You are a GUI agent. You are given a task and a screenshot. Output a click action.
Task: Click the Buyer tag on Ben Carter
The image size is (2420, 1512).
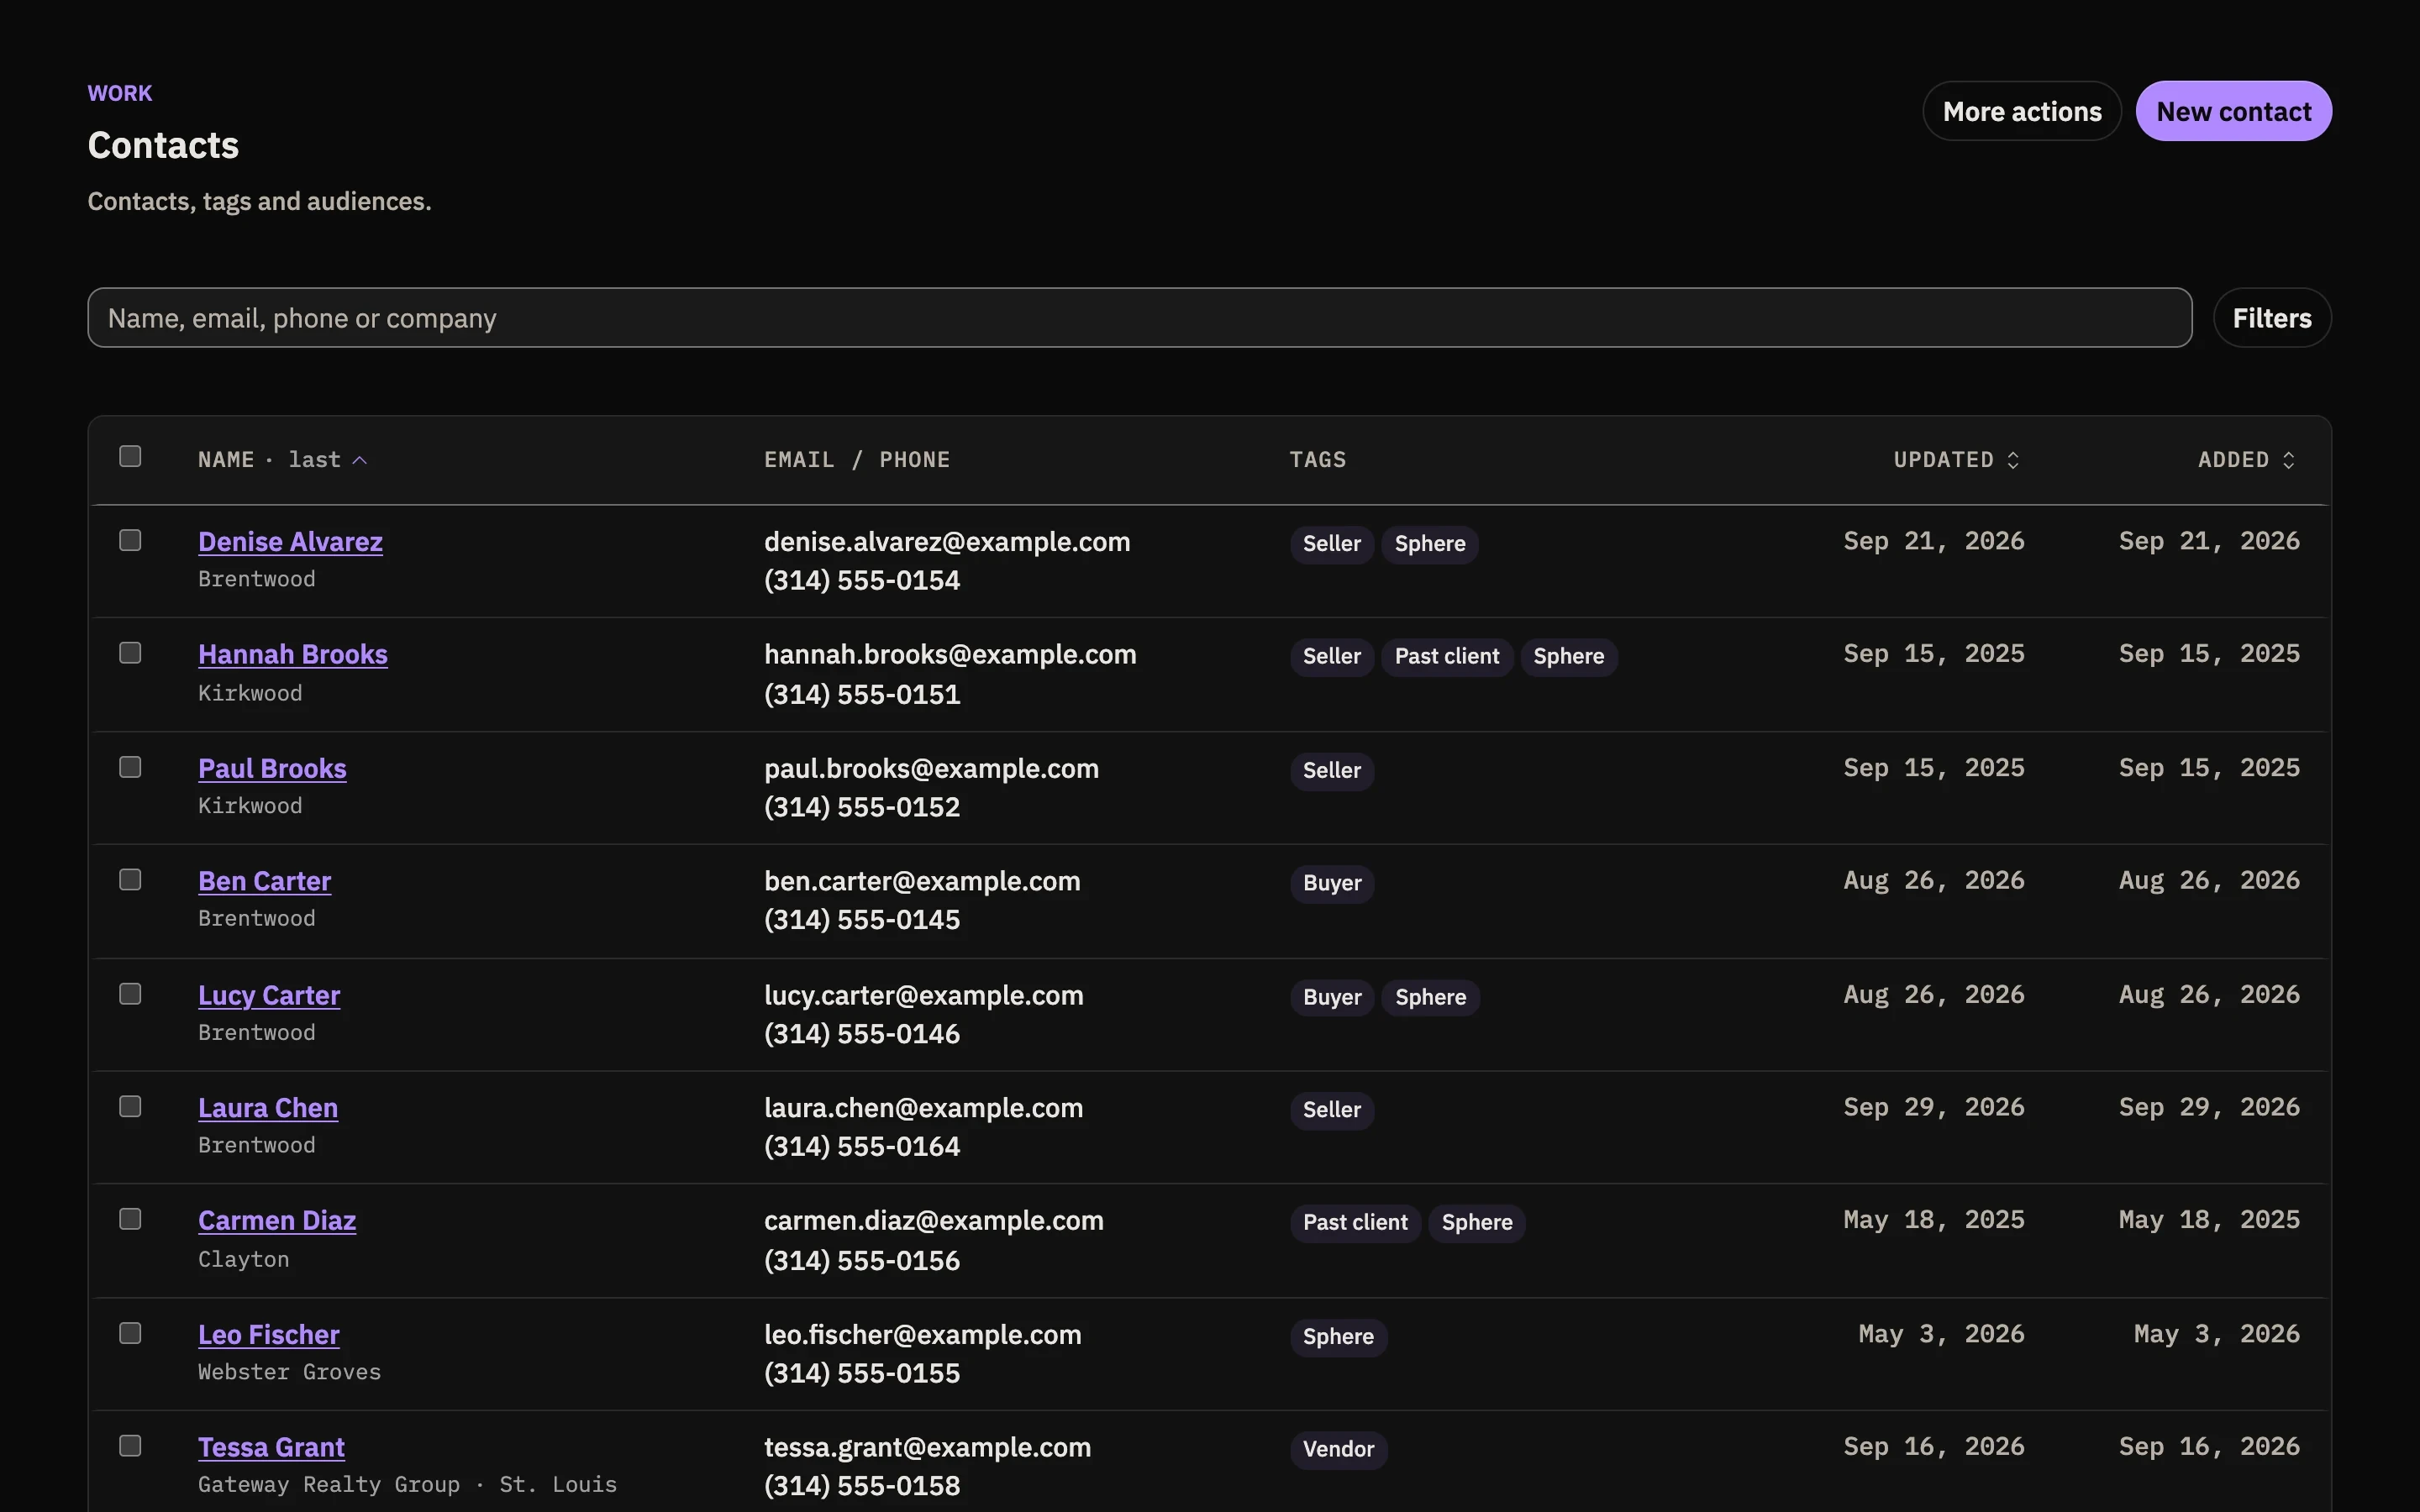click(1332, 884)
